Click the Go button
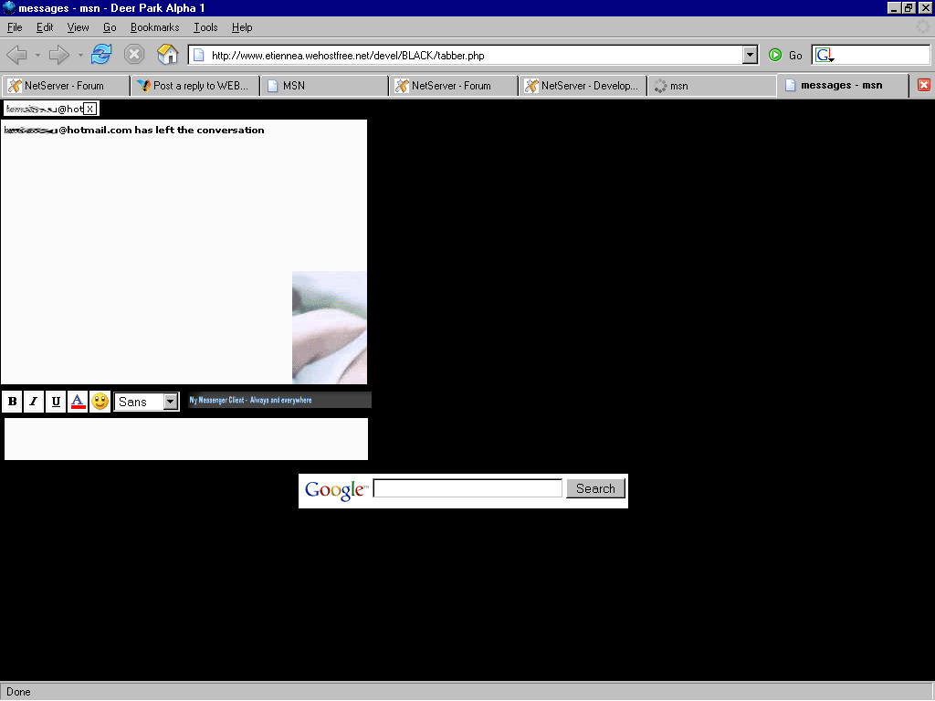This screenshot has height=701, width=935. (785, 56)
